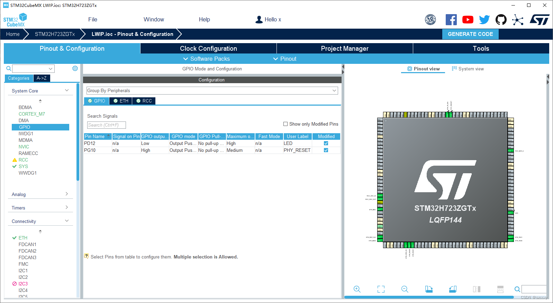Expand the Timers category

67,207
